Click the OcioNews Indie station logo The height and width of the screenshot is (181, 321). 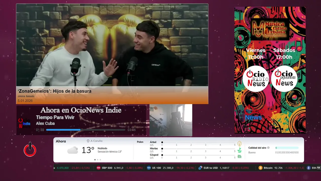point(24,123)
